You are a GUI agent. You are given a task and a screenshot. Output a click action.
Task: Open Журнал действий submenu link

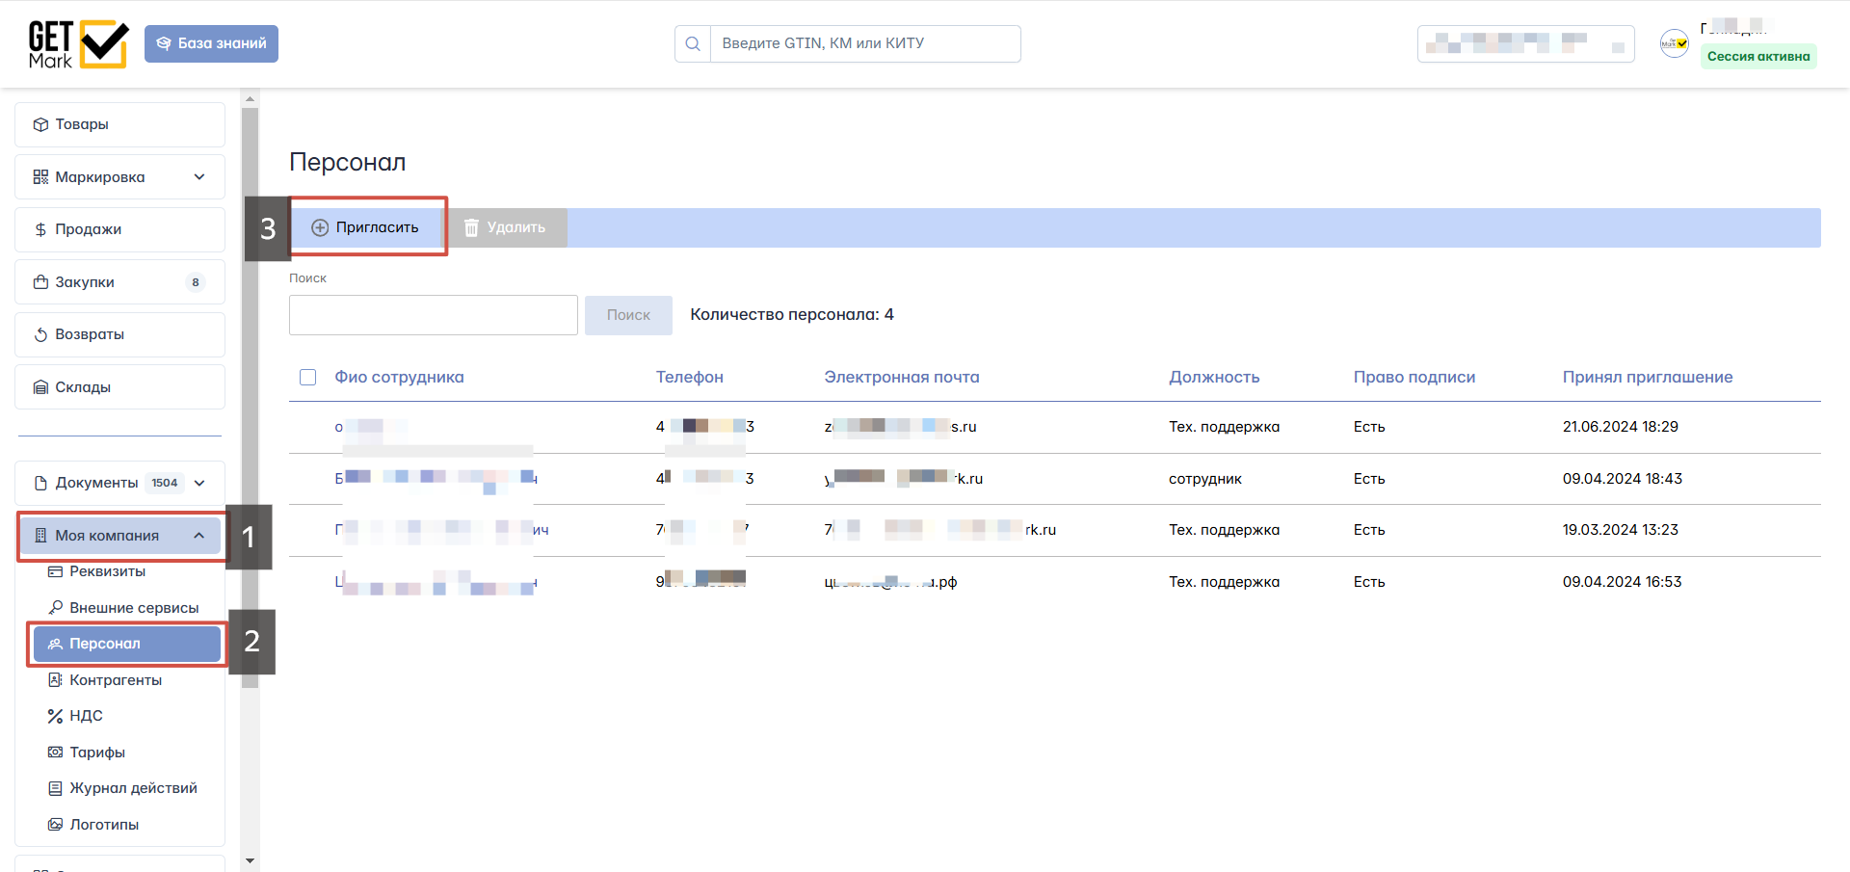click(133, 788)
